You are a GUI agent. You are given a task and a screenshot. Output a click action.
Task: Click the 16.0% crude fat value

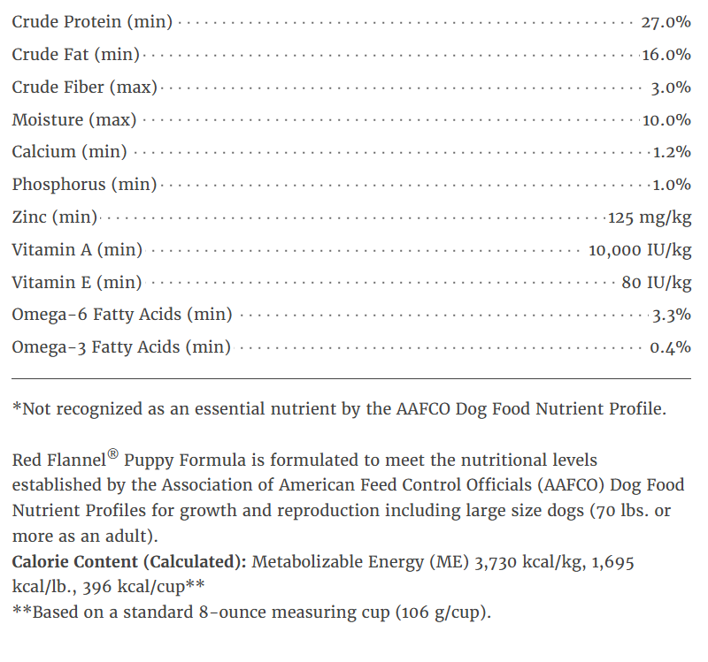[x=666, y=55]
